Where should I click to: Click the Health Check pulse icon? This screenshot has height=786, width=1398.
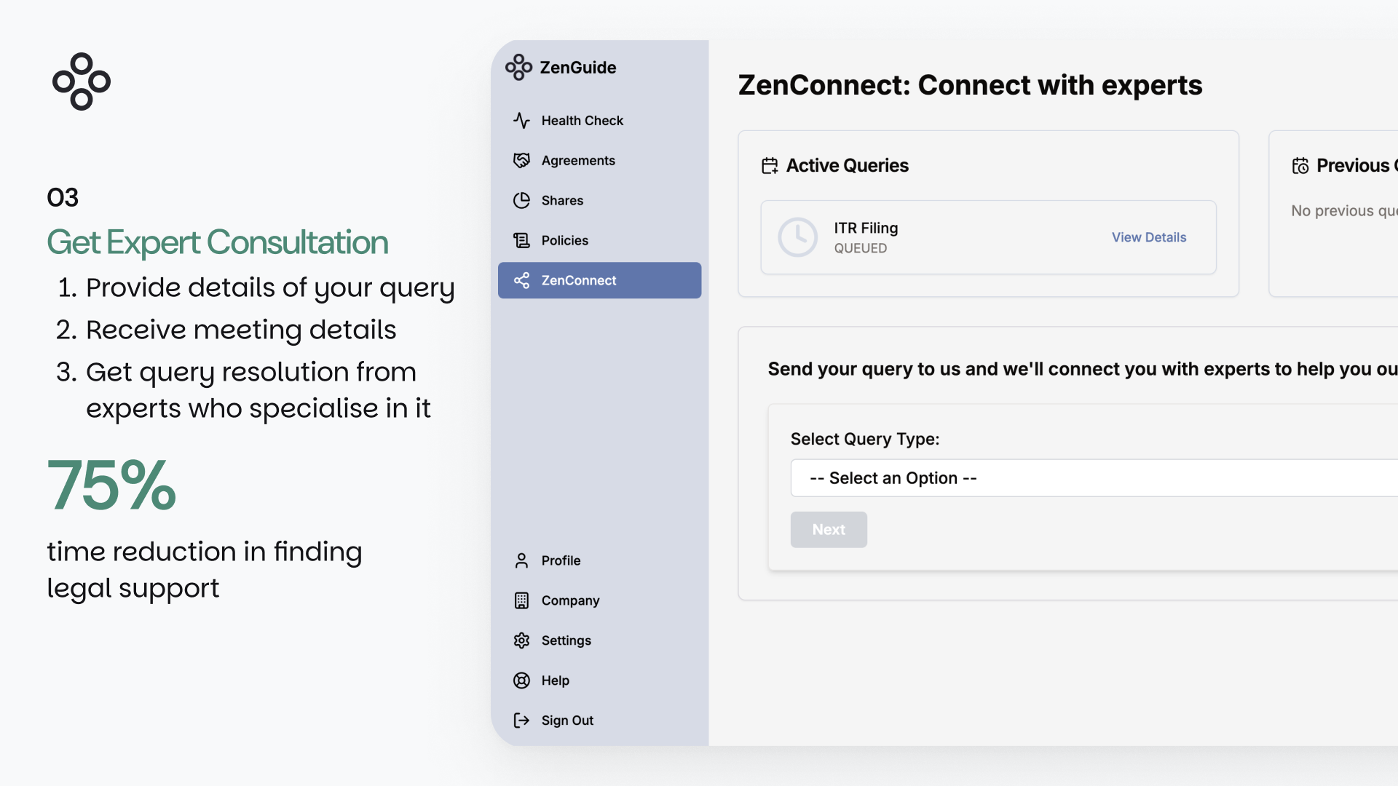click(521, 120)
